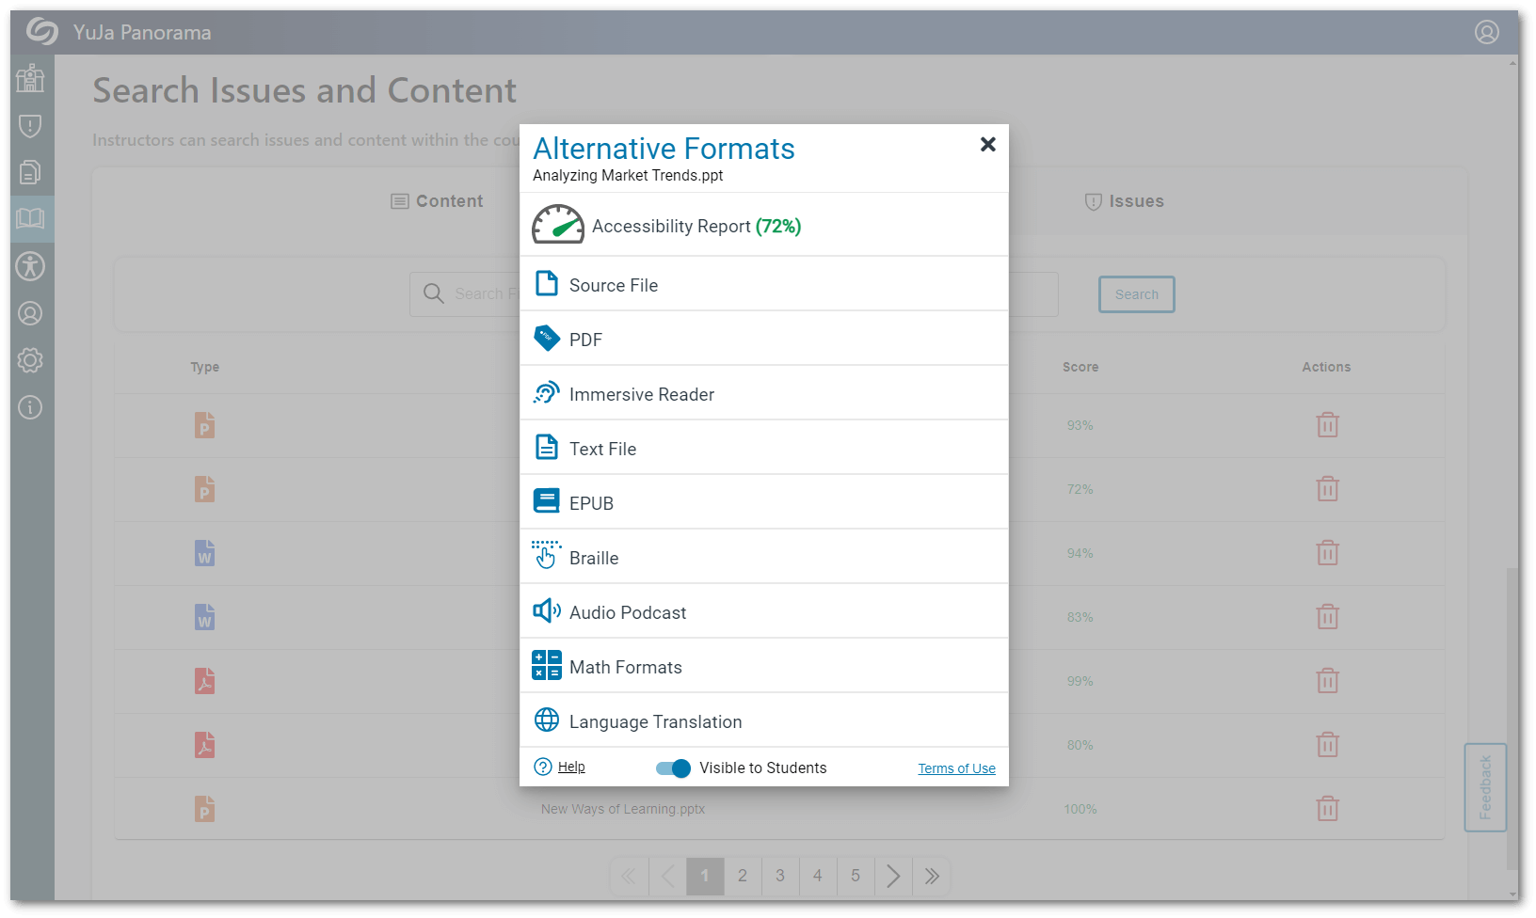
Task: Click the Audio Podcast speaker icon
Action: click(x=546, y=611)
